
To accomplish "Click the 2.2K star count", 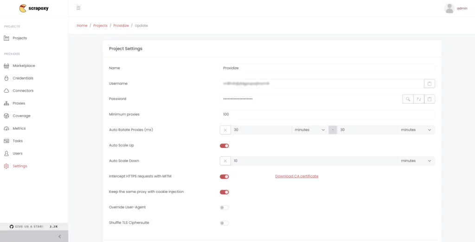I will click(x=54, y=227).
